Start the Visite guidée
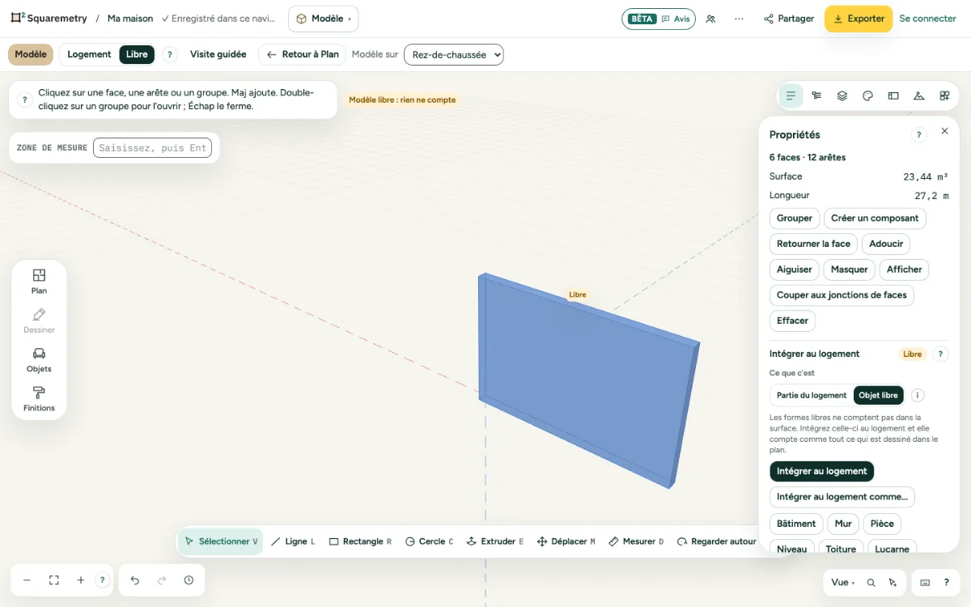 pyautogui.click(x=218, y=54)
